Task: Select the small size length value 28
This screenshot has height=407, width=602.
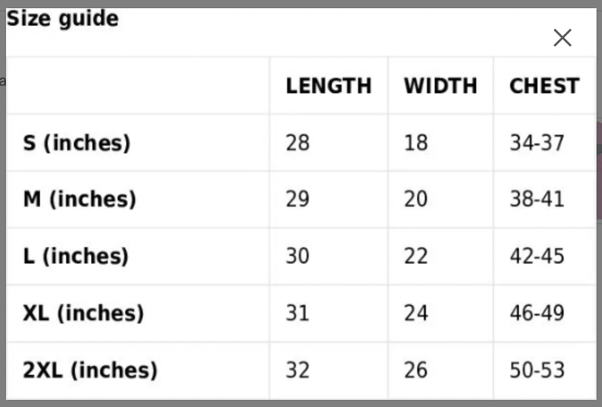Action: pyautogui.click(x=297, y=143)
